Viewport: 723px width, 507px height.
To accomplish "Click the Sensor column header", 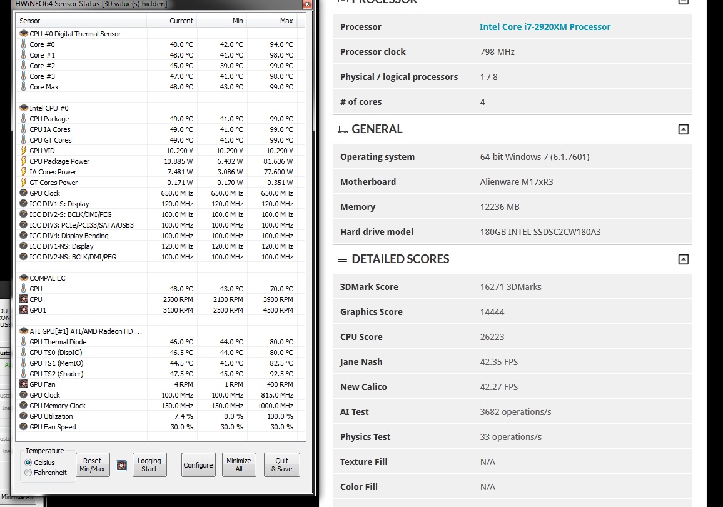I will click(81, 21).
